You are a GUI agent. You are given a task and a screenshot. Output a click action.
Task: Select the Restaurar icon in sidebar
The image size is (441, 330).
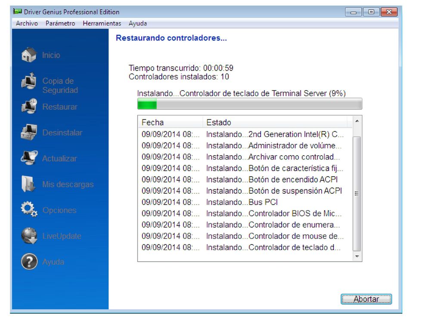[29, 107]
